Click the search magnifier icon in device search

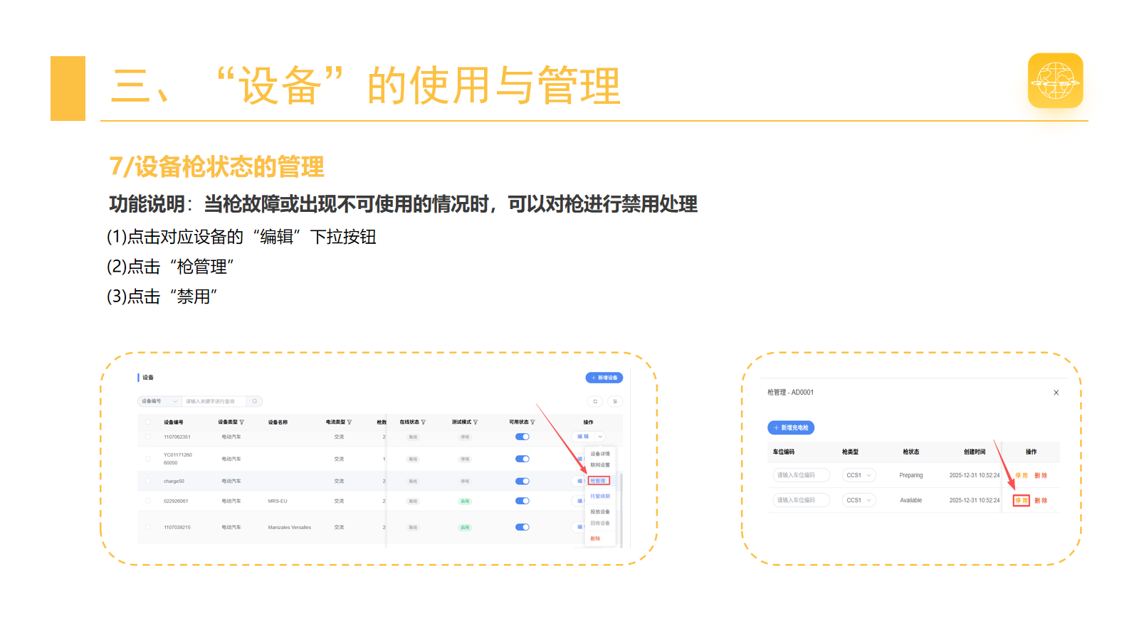255,401
